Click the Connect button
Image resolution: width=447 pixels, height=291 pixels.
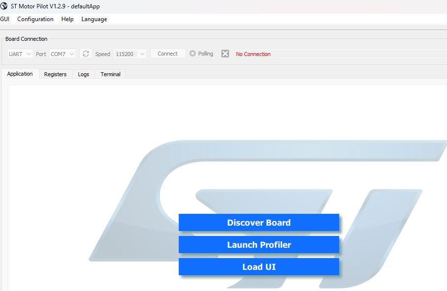click(168, 54)
